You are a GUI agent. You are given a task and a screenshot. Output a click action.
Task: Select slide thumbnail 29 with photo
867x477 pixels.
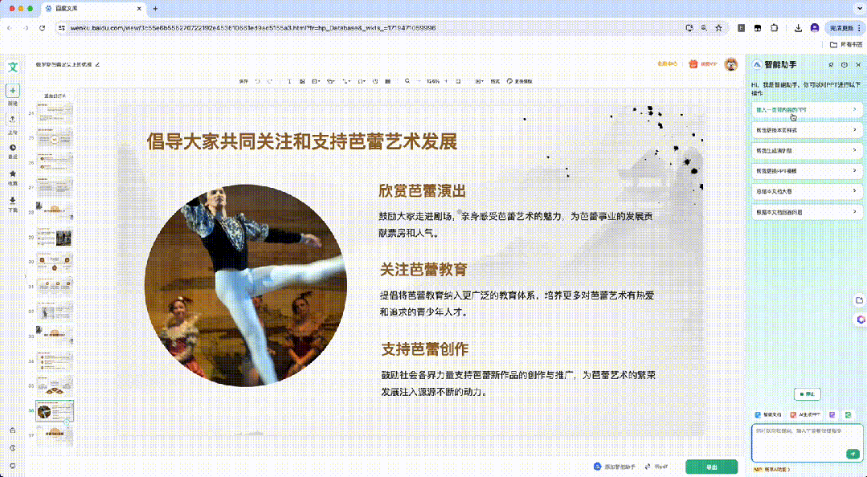(x=55, y=238)
